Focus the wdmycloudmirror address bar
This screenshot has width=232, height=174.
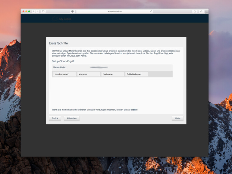click(x=115, y=11)
